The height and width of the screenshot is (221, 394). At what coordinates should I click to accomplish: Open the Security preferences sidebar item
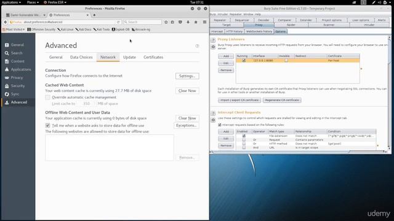18,86
